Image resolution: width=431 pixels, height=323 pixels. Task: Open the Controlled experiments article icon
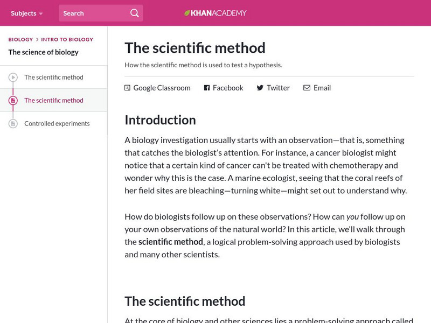[13, 123]
